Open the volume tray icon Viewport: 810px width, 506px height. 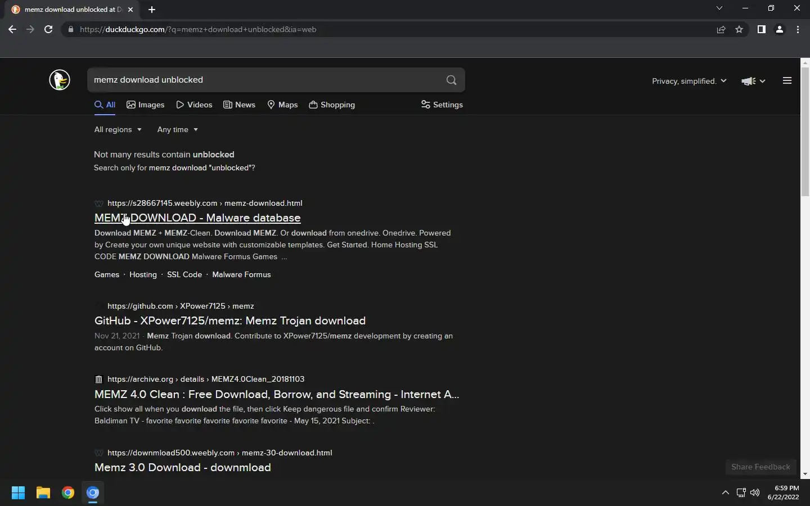(755, 493)
